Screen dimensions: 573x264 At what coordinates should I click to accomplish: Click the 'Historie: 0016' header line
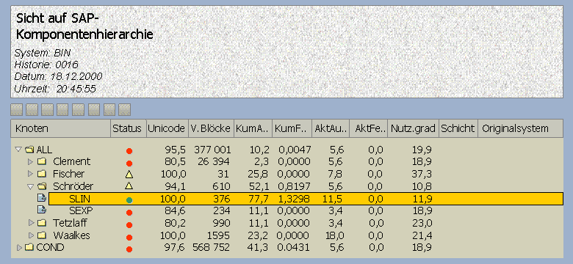point(46,65)
